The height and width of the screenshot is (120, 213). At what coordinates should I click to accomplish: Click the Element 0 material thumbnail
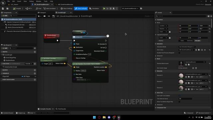(x=181, y=76)
